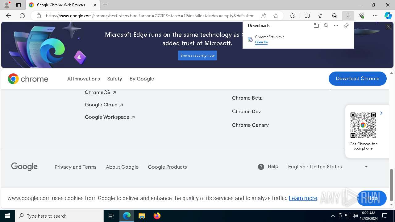Click scrollbar down arrow
The width and height of the screenshot is (395, 222).
(392, 204)
